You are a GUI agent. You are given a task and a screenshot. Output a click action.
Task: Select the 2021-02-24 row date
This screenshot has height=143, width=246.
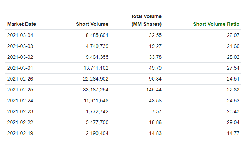(x=20, y=101)
